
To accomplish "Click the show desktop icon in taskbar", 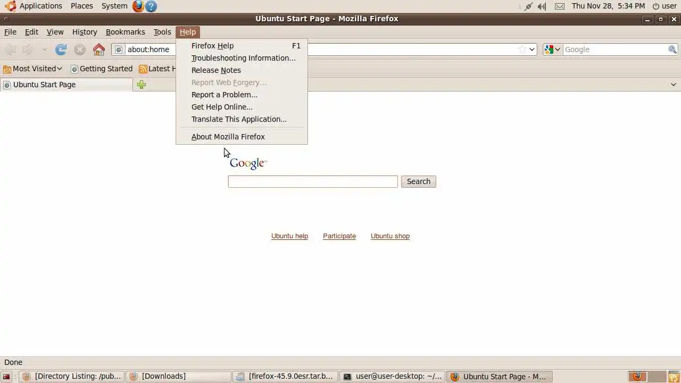I will (6, 376).
